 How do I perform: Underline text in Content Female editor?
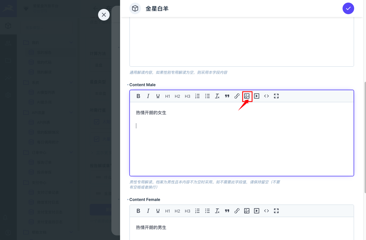(x=158, y=211)
